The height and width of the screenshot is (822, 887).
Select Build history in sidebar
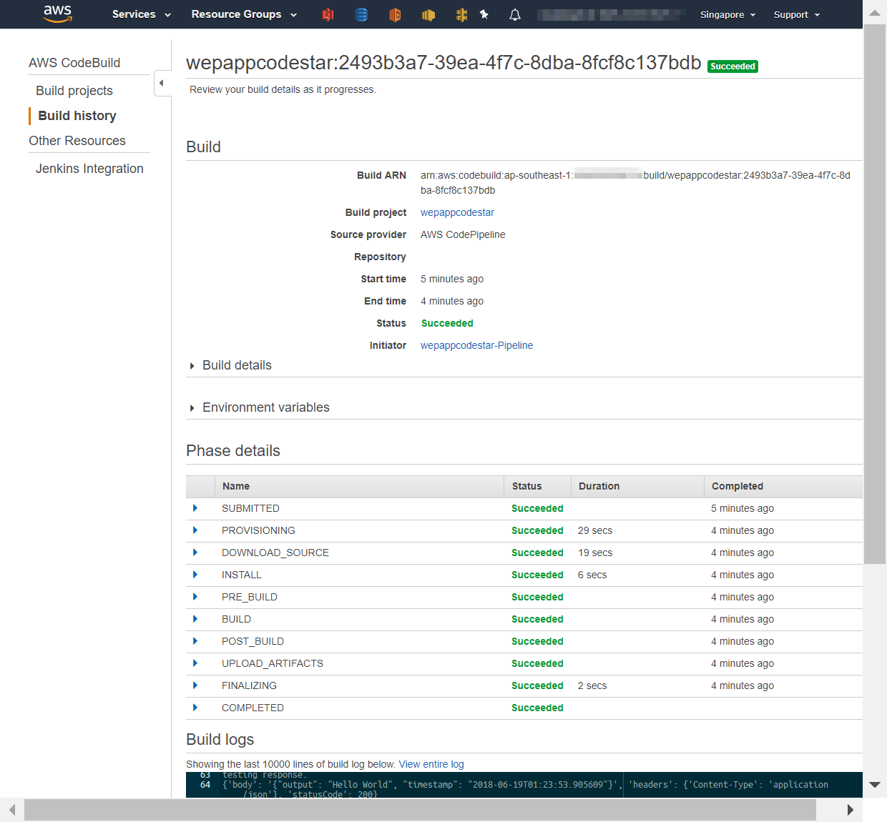[x=77, y=116]
